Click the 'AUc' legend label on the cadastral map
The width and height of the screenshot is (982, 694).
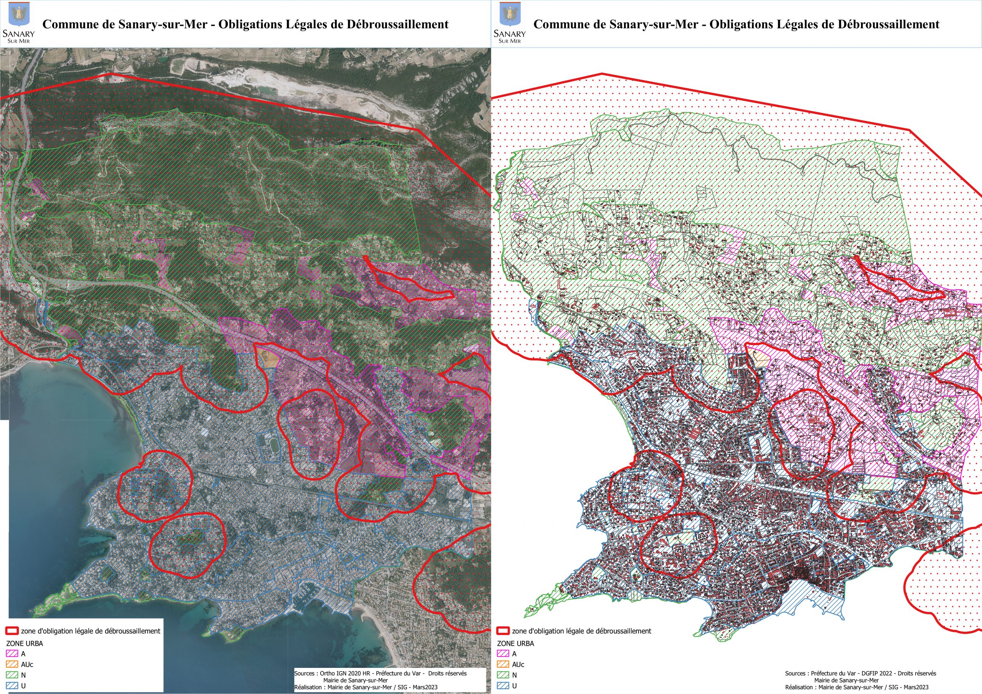(x=518, y=664)
